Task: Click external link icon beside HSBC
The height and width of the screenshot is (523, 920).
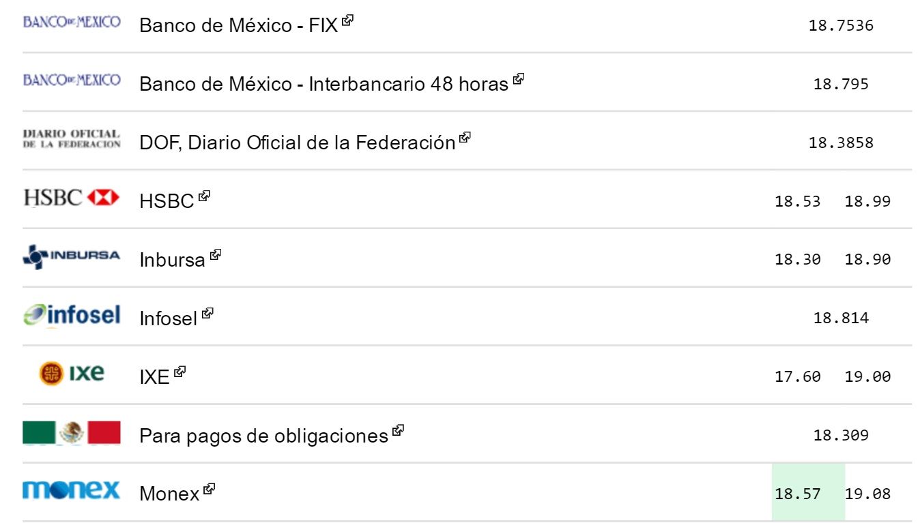Action: [204, 196]
